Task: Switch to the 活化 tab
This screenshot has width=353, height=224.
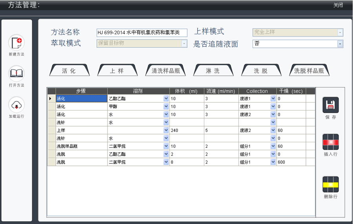Action: (69, 71)
